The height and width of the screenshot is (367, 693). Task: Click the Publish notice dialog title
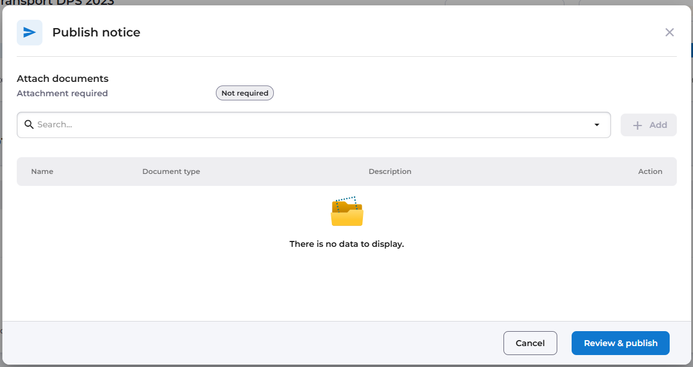click(x=96, y=32)
